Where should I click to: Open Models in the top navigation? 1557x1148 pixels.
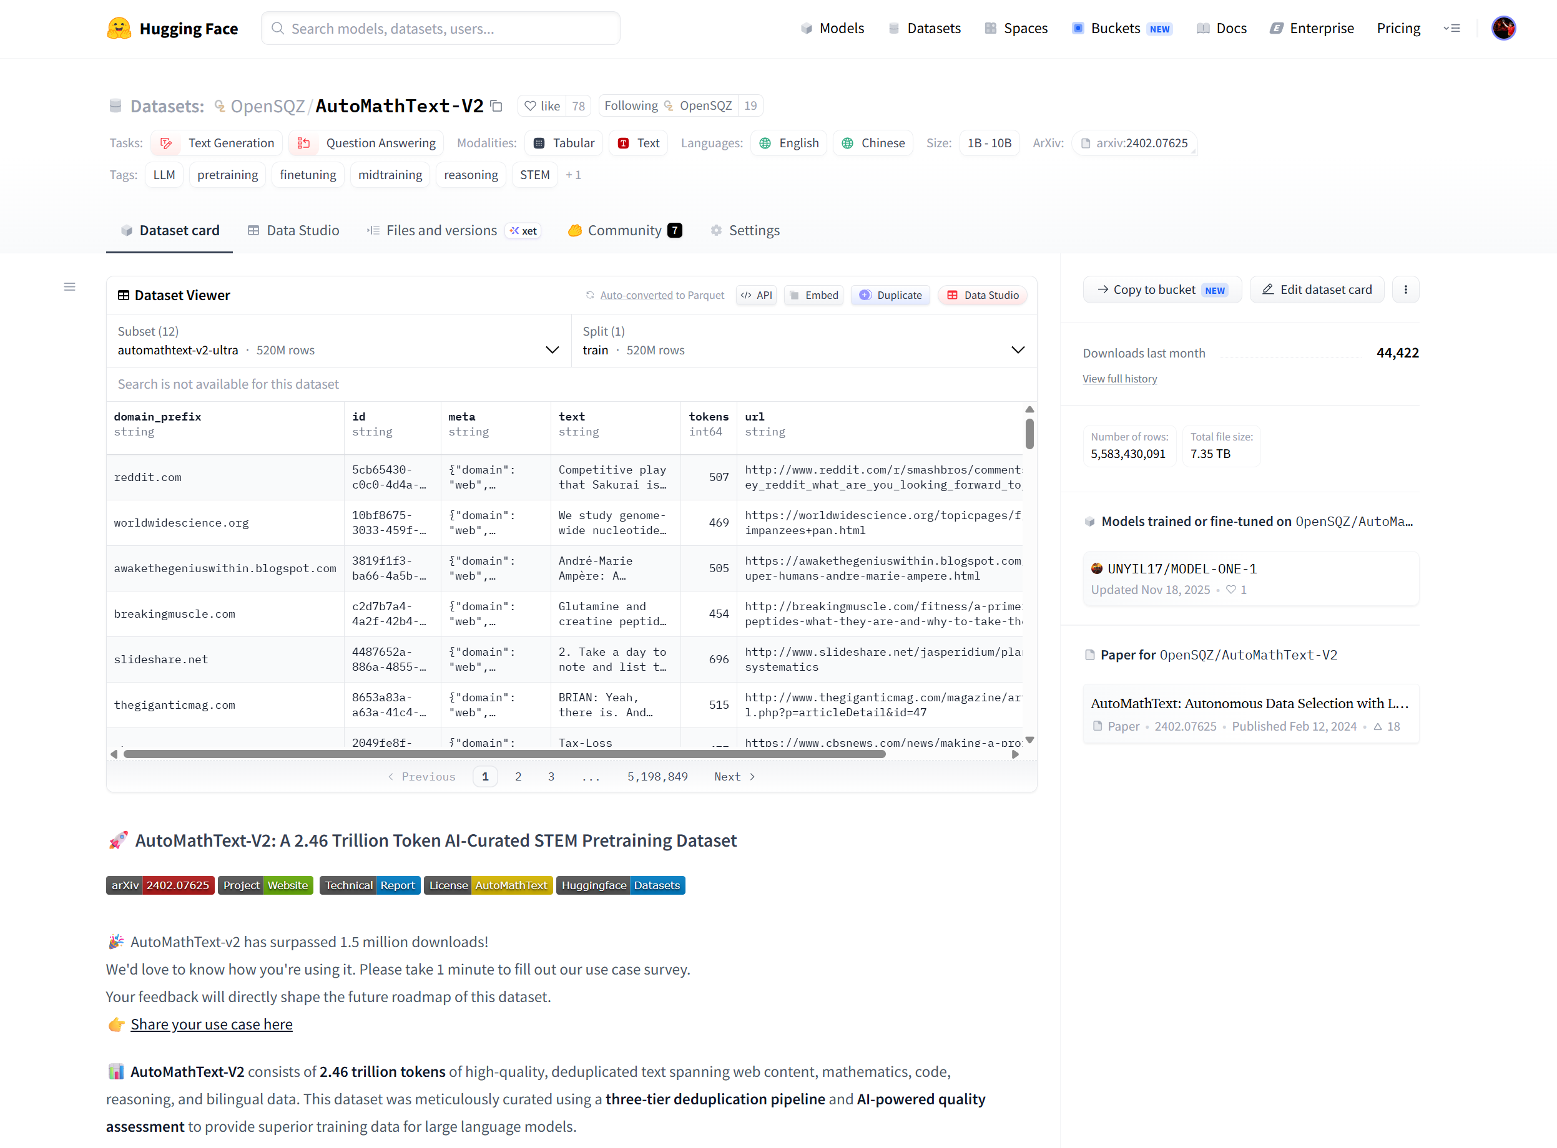click(832, 29)
